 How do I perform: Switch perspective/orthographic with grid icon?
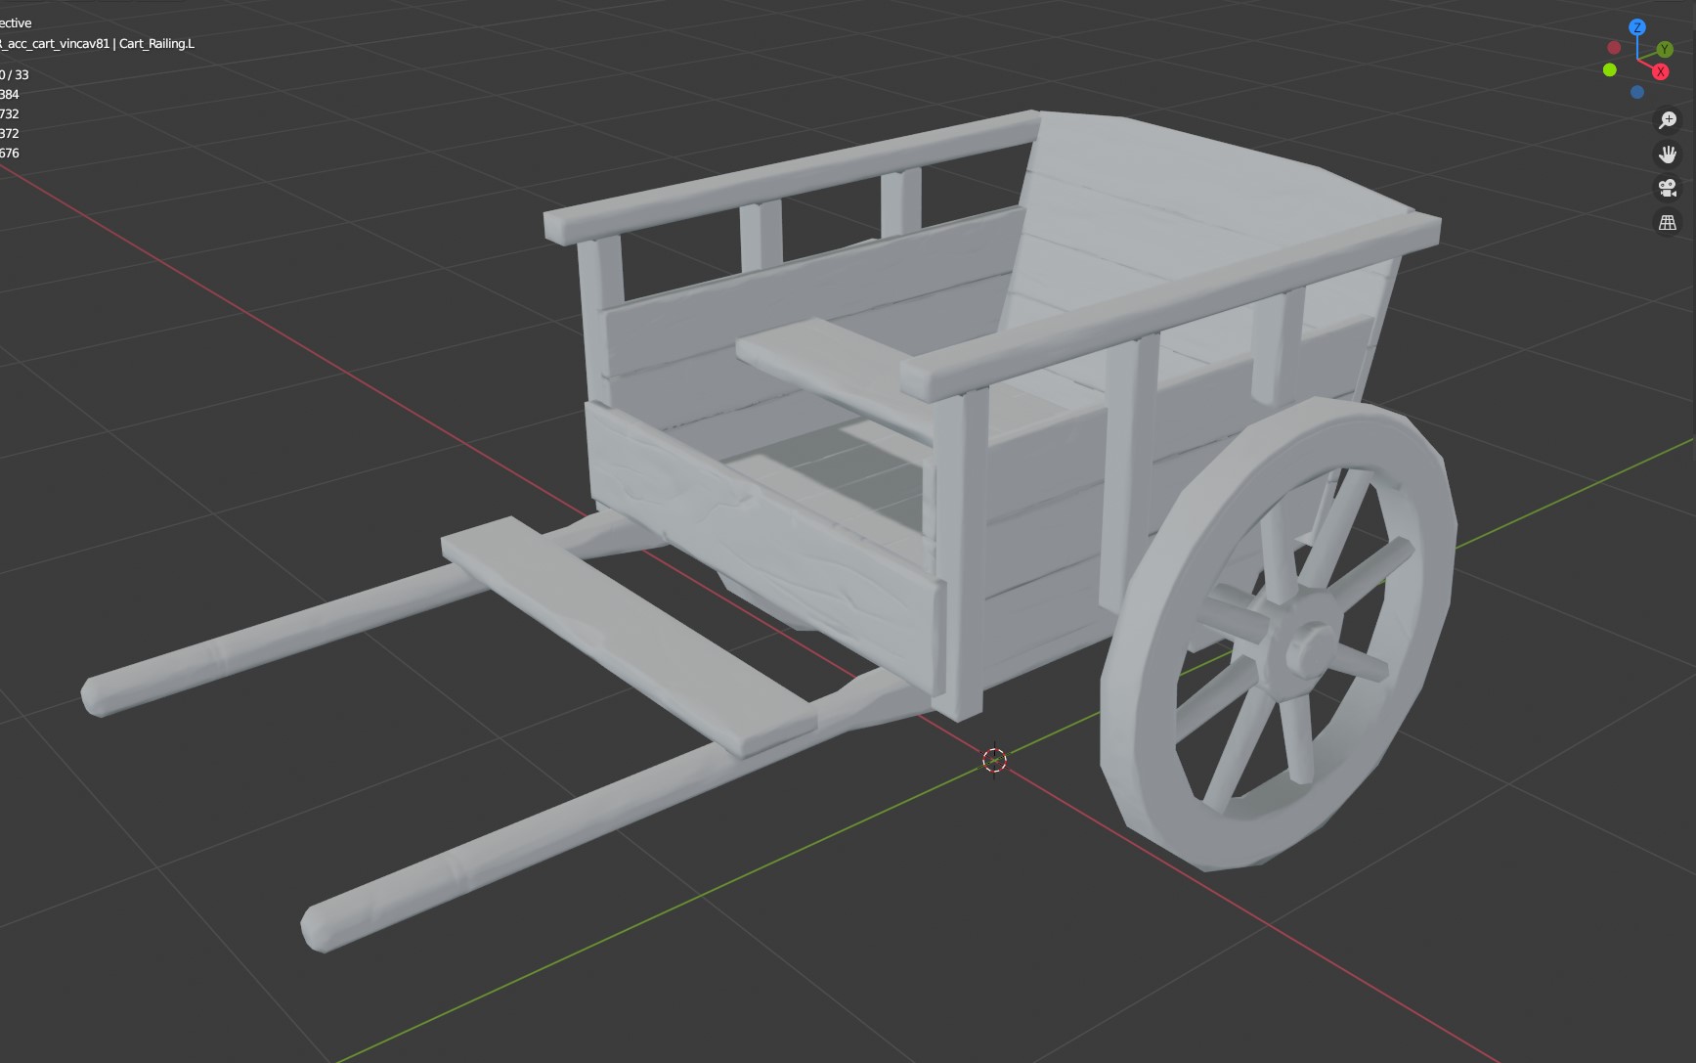coord(1668,222)
